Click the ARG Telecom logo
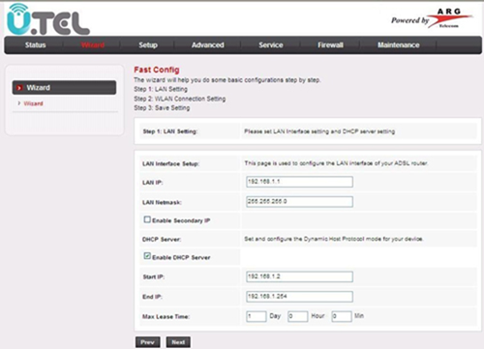The image size is (484, 349). pyautogui.click(x=451, y=18)
